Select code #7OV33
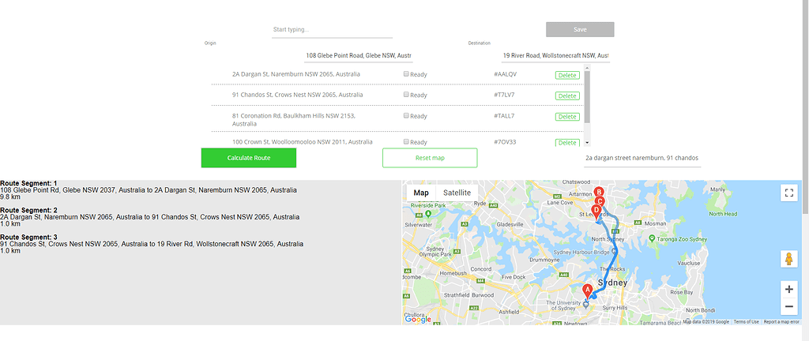809x341 pixels. click(505, 141)
